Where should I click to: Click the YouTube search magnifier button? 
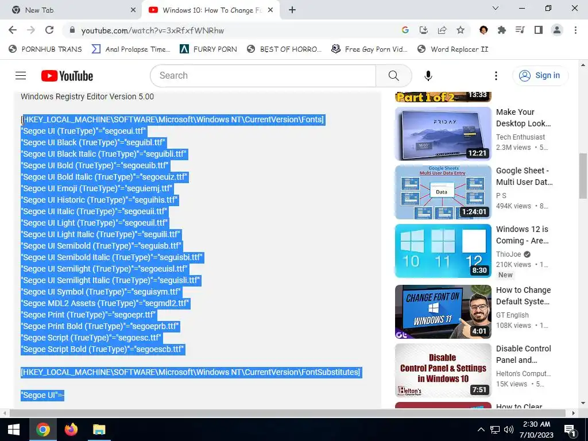click(394, 76)
